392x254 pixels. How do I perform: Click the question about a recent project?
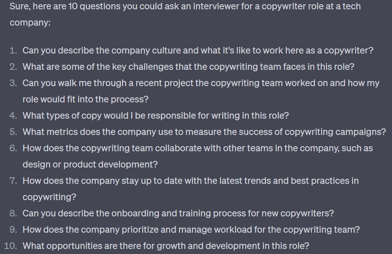201,83
